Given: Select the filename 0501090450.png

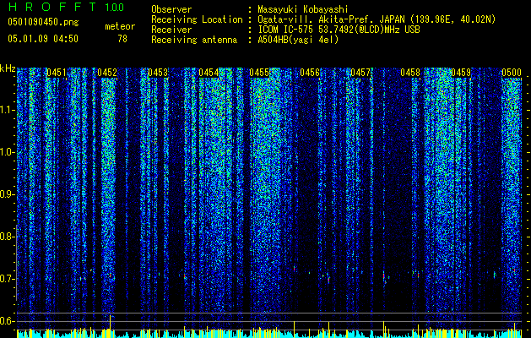Looking at the screenshot, I should click(x=43, y=22).
